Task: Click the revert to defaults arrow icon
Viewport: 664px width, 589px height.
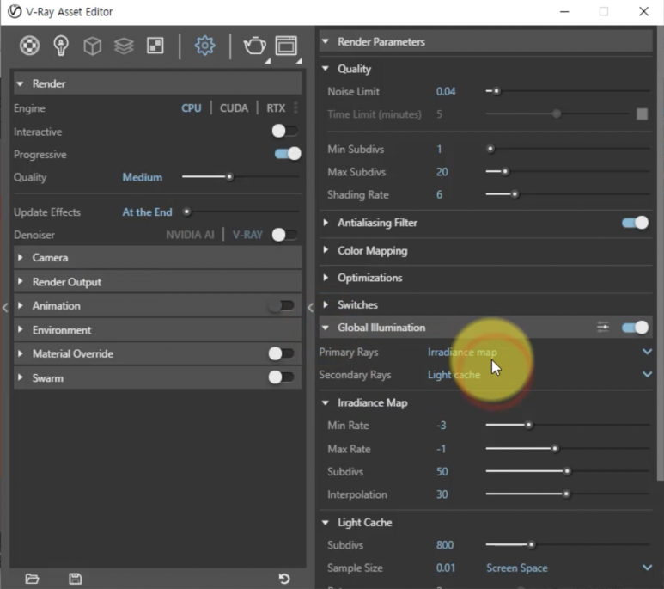Action: [x=284, y=579]
